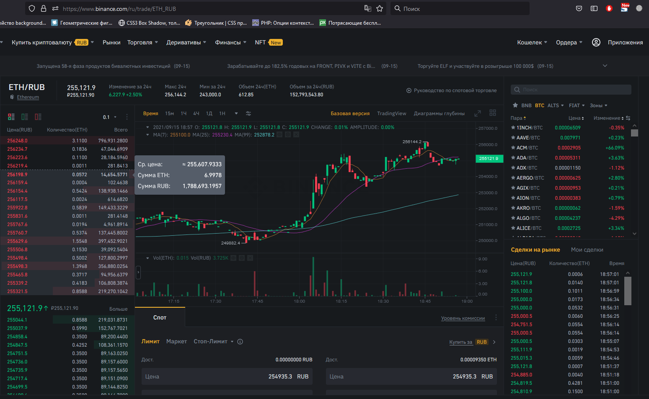The image size is (649, 399).
Task: Open multi-chart grid layout
Action: tap(493, 113)
